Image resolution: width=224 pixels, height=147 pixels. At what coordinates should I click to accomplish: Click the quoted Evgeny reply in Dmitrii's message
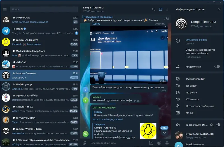(124, 114)
